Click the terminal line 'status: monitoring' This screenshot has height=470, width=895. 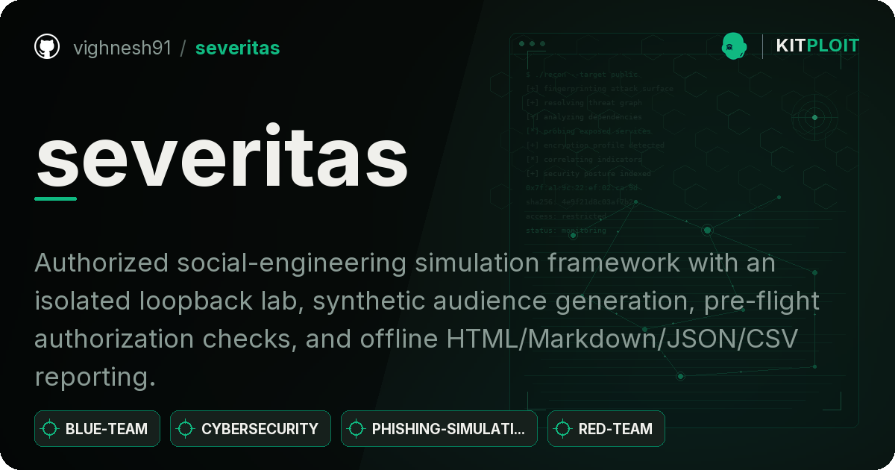pyautogui.click(x=566, y=231)
